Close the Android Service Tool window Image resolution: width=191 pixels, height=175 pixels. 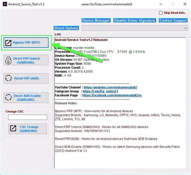185,4
